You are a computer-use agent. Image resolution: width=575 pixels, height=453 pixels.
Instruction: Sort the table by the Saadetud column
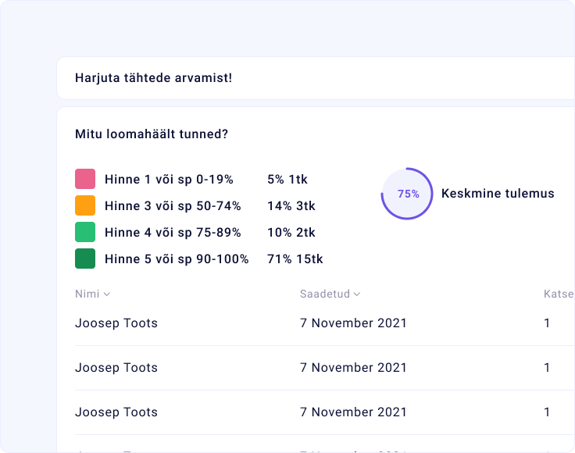tap(330, 294)
